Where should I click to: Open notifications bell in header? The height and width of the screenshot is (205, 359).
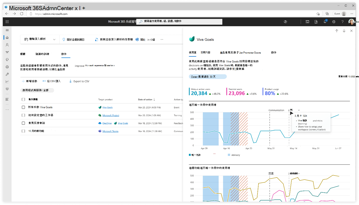[325, 22]
